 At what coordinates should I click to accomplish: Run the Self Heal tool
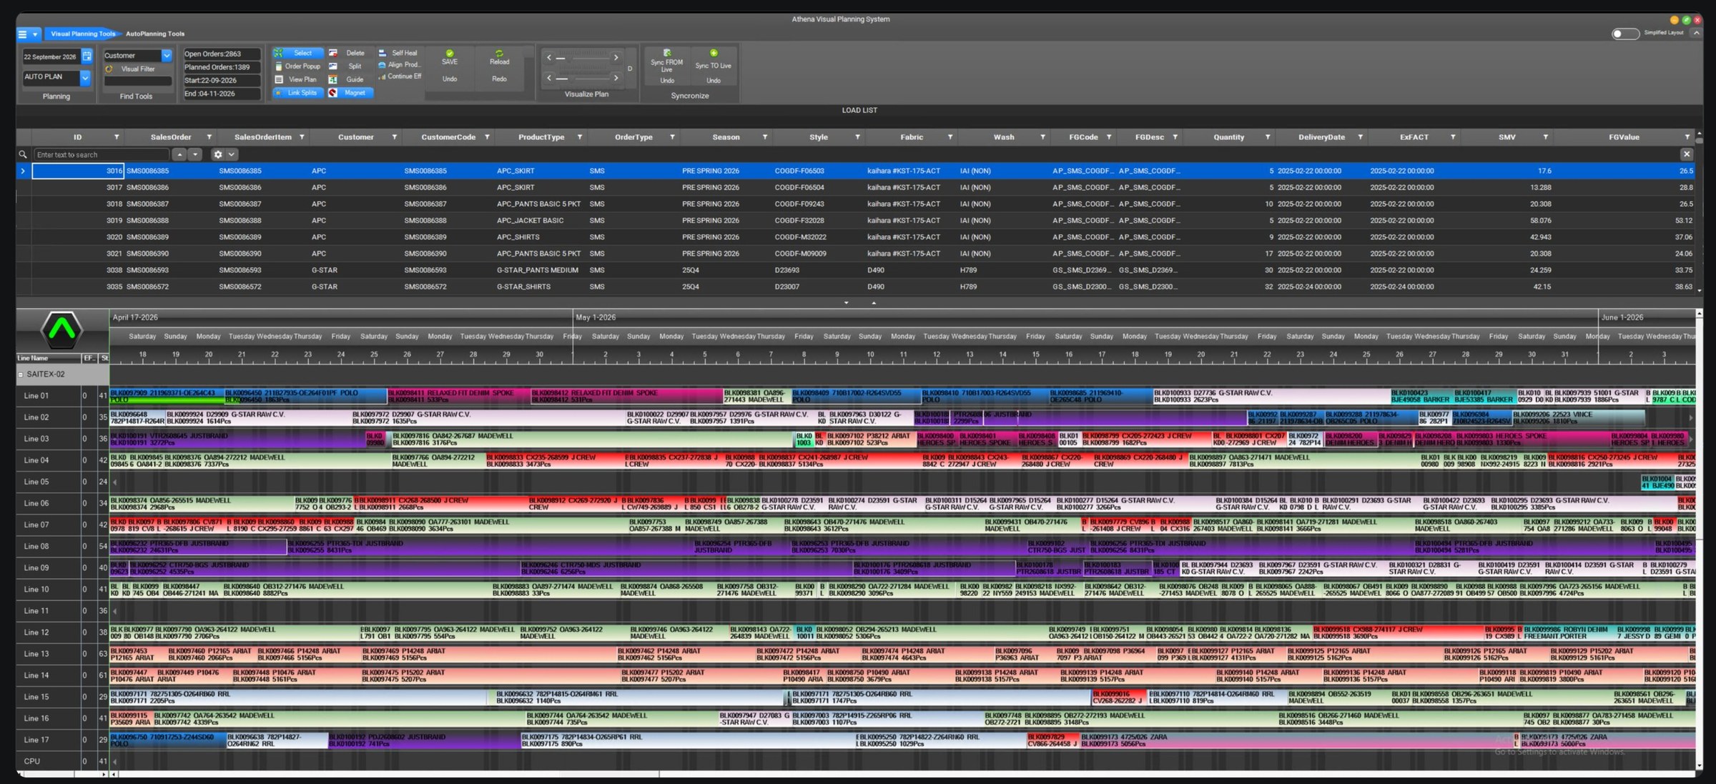point(398,53)
